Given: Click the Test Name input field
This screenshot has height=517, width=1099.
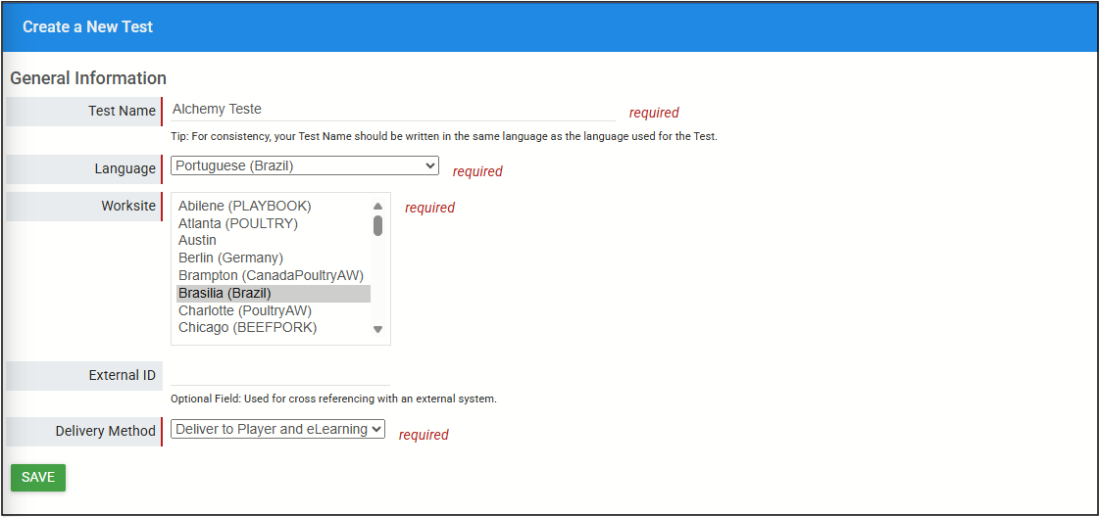Looking at the screenshot, I should coord(392,110).
